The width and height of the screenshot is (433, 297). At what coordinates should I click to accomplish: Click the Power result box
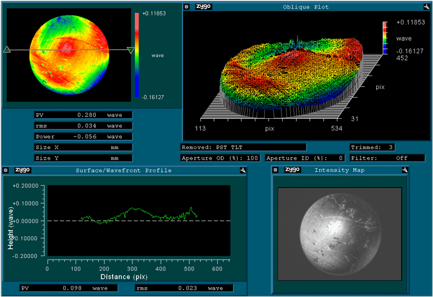83,136
